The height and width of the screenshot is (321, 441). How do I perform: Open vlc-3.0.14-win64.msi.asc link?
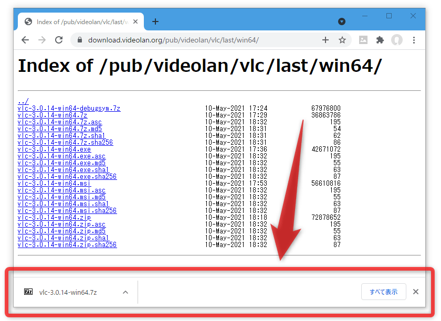click(61, 190)
